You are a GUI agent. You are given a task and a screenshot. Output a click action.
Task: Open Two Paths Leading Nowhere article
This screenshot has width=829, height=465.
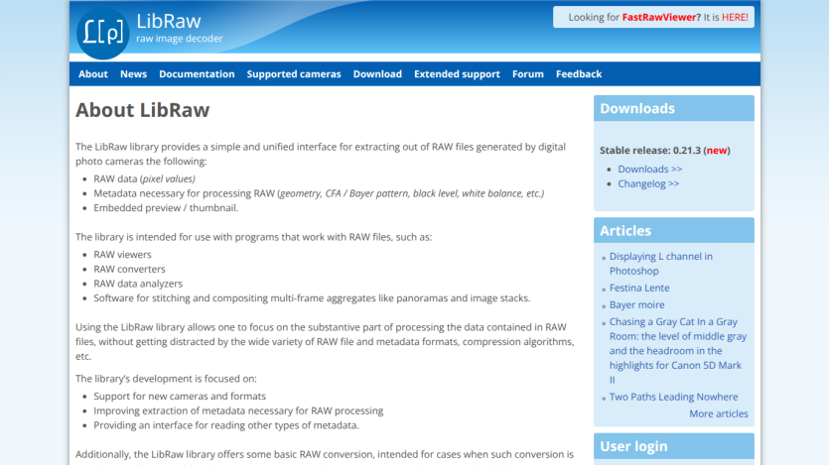click(x=673, y=397)
